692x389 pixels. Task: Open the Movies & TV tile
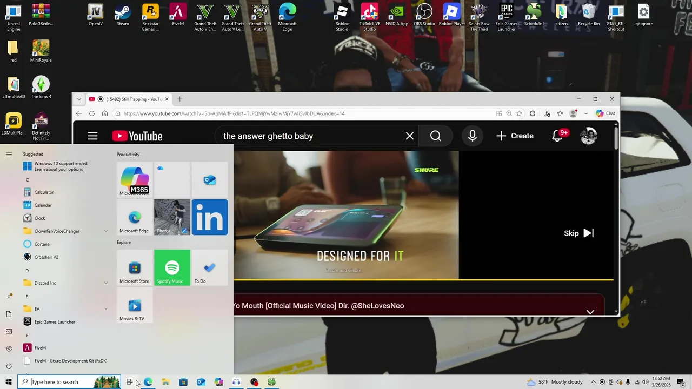[135, 305]
